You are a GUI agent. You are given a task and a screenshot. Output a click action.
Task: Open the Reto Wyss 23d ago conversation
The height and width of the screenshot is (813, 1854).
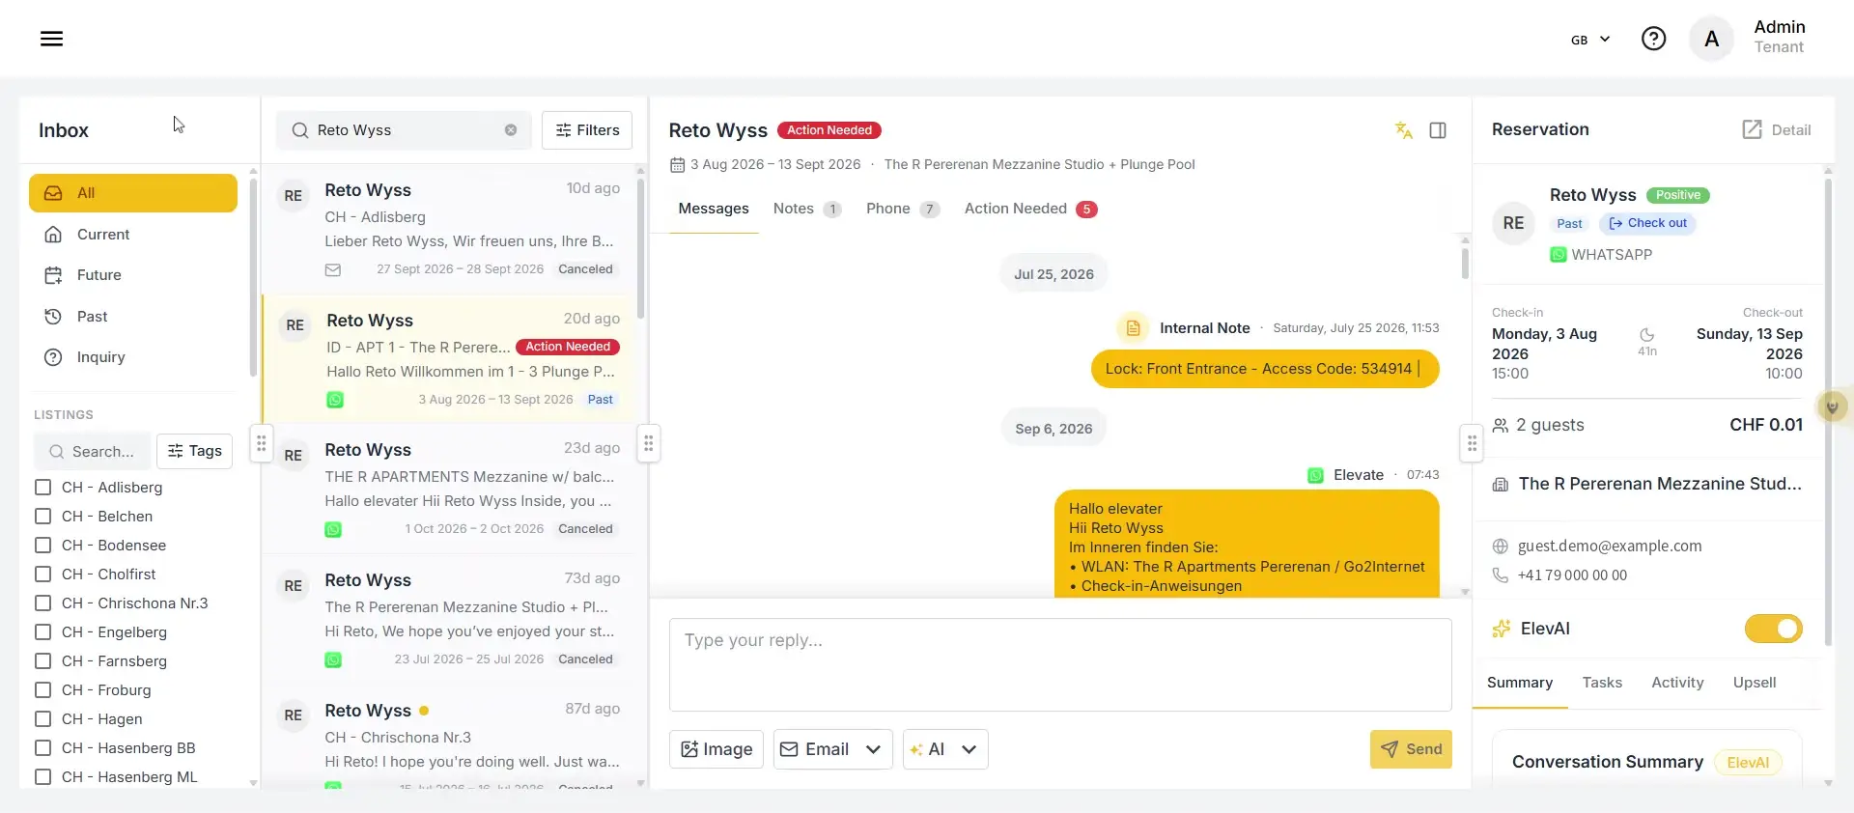(448, 490)
